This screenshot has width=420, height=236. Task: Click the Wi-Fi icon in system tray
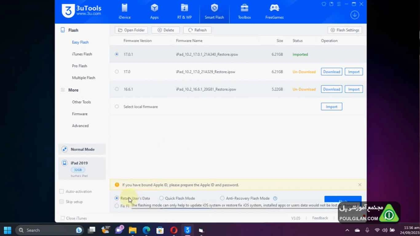(377, 230)
